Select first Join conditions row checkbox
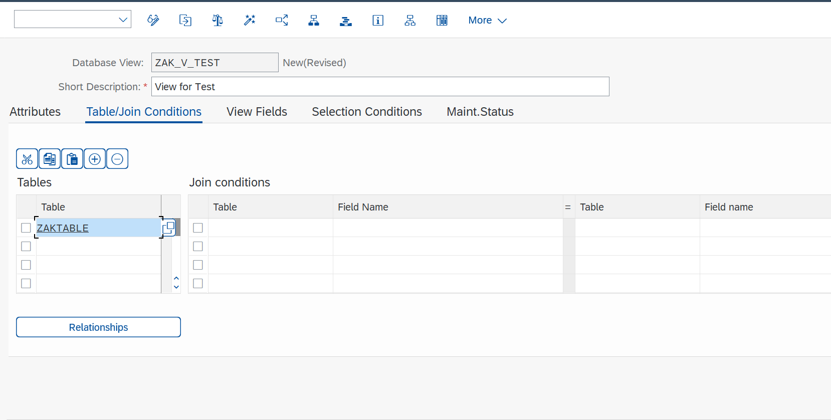 tap(198, 228)
